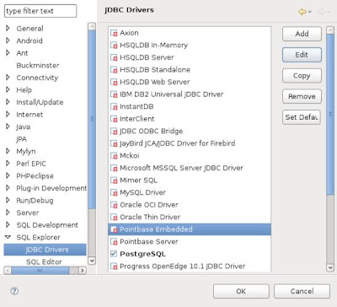The height and width of the screenshot is (307, 337).
Task: Click the HSQLDB Server driver icon
Action: [114, 57]
